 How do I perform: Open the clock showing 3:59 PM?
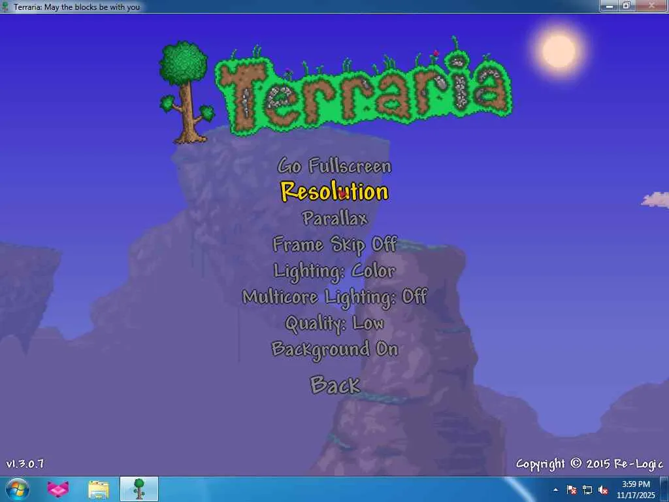tap(636, 490)
